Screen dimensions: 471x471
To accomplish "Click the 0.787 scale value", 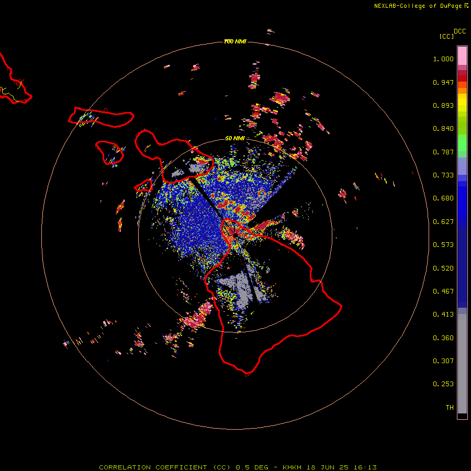I will (443, 152).
